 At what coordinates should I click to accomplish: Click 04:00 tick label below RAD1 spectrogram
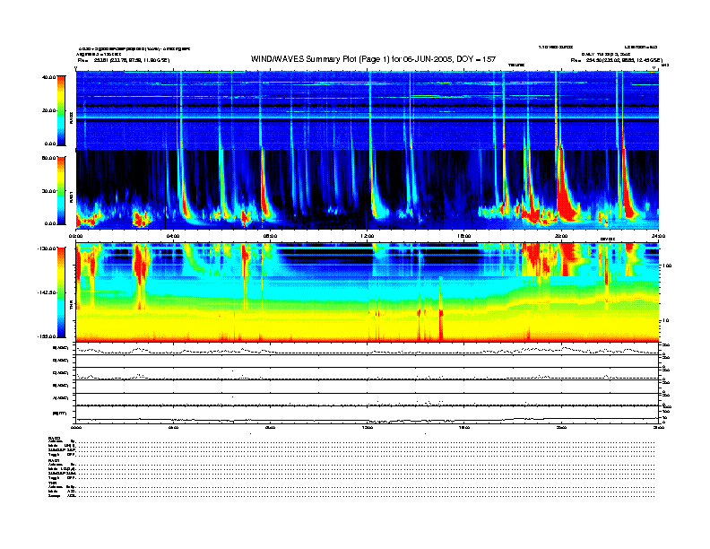[173, 236]
